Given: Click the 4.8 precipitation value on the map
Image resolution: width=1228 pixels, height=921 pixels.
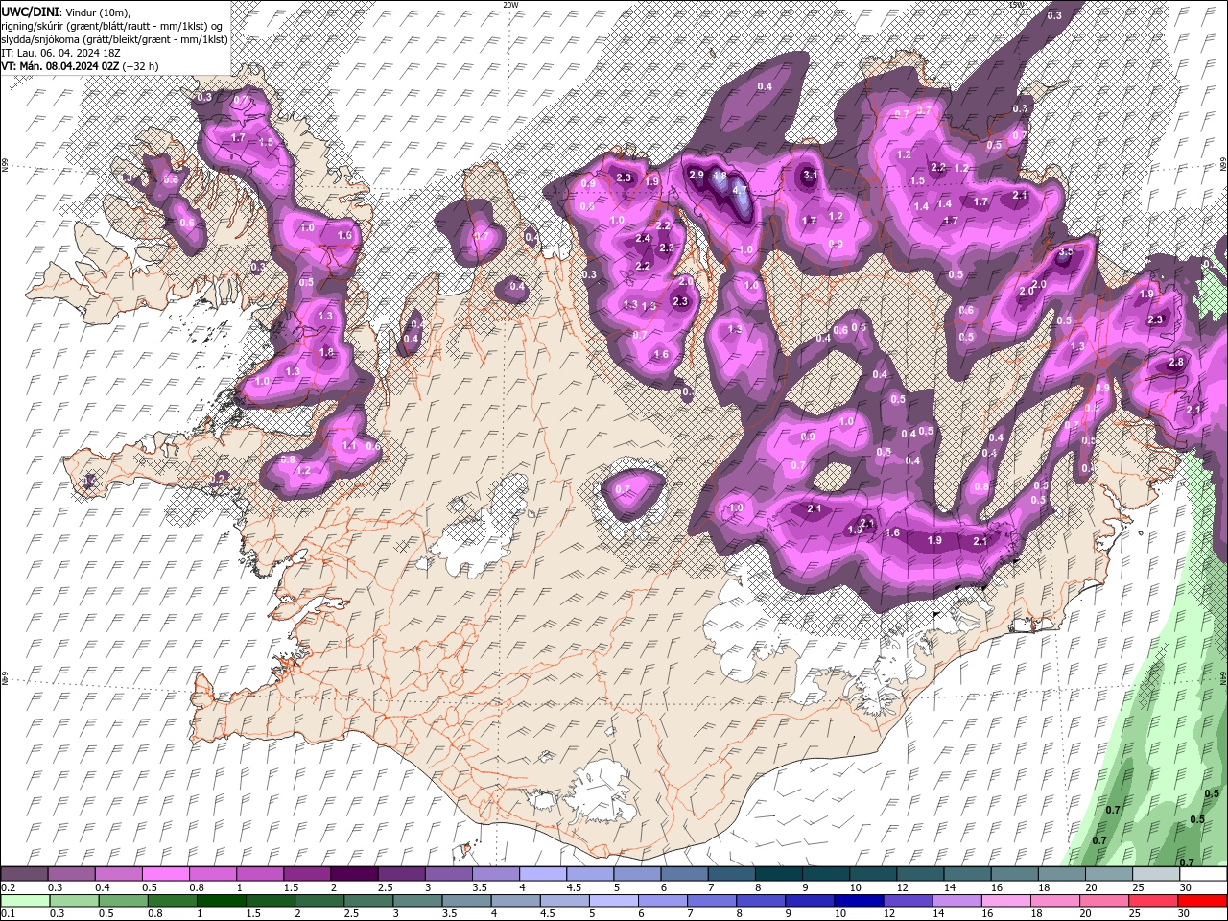Looking at the screenshot, I should point(719,177).
